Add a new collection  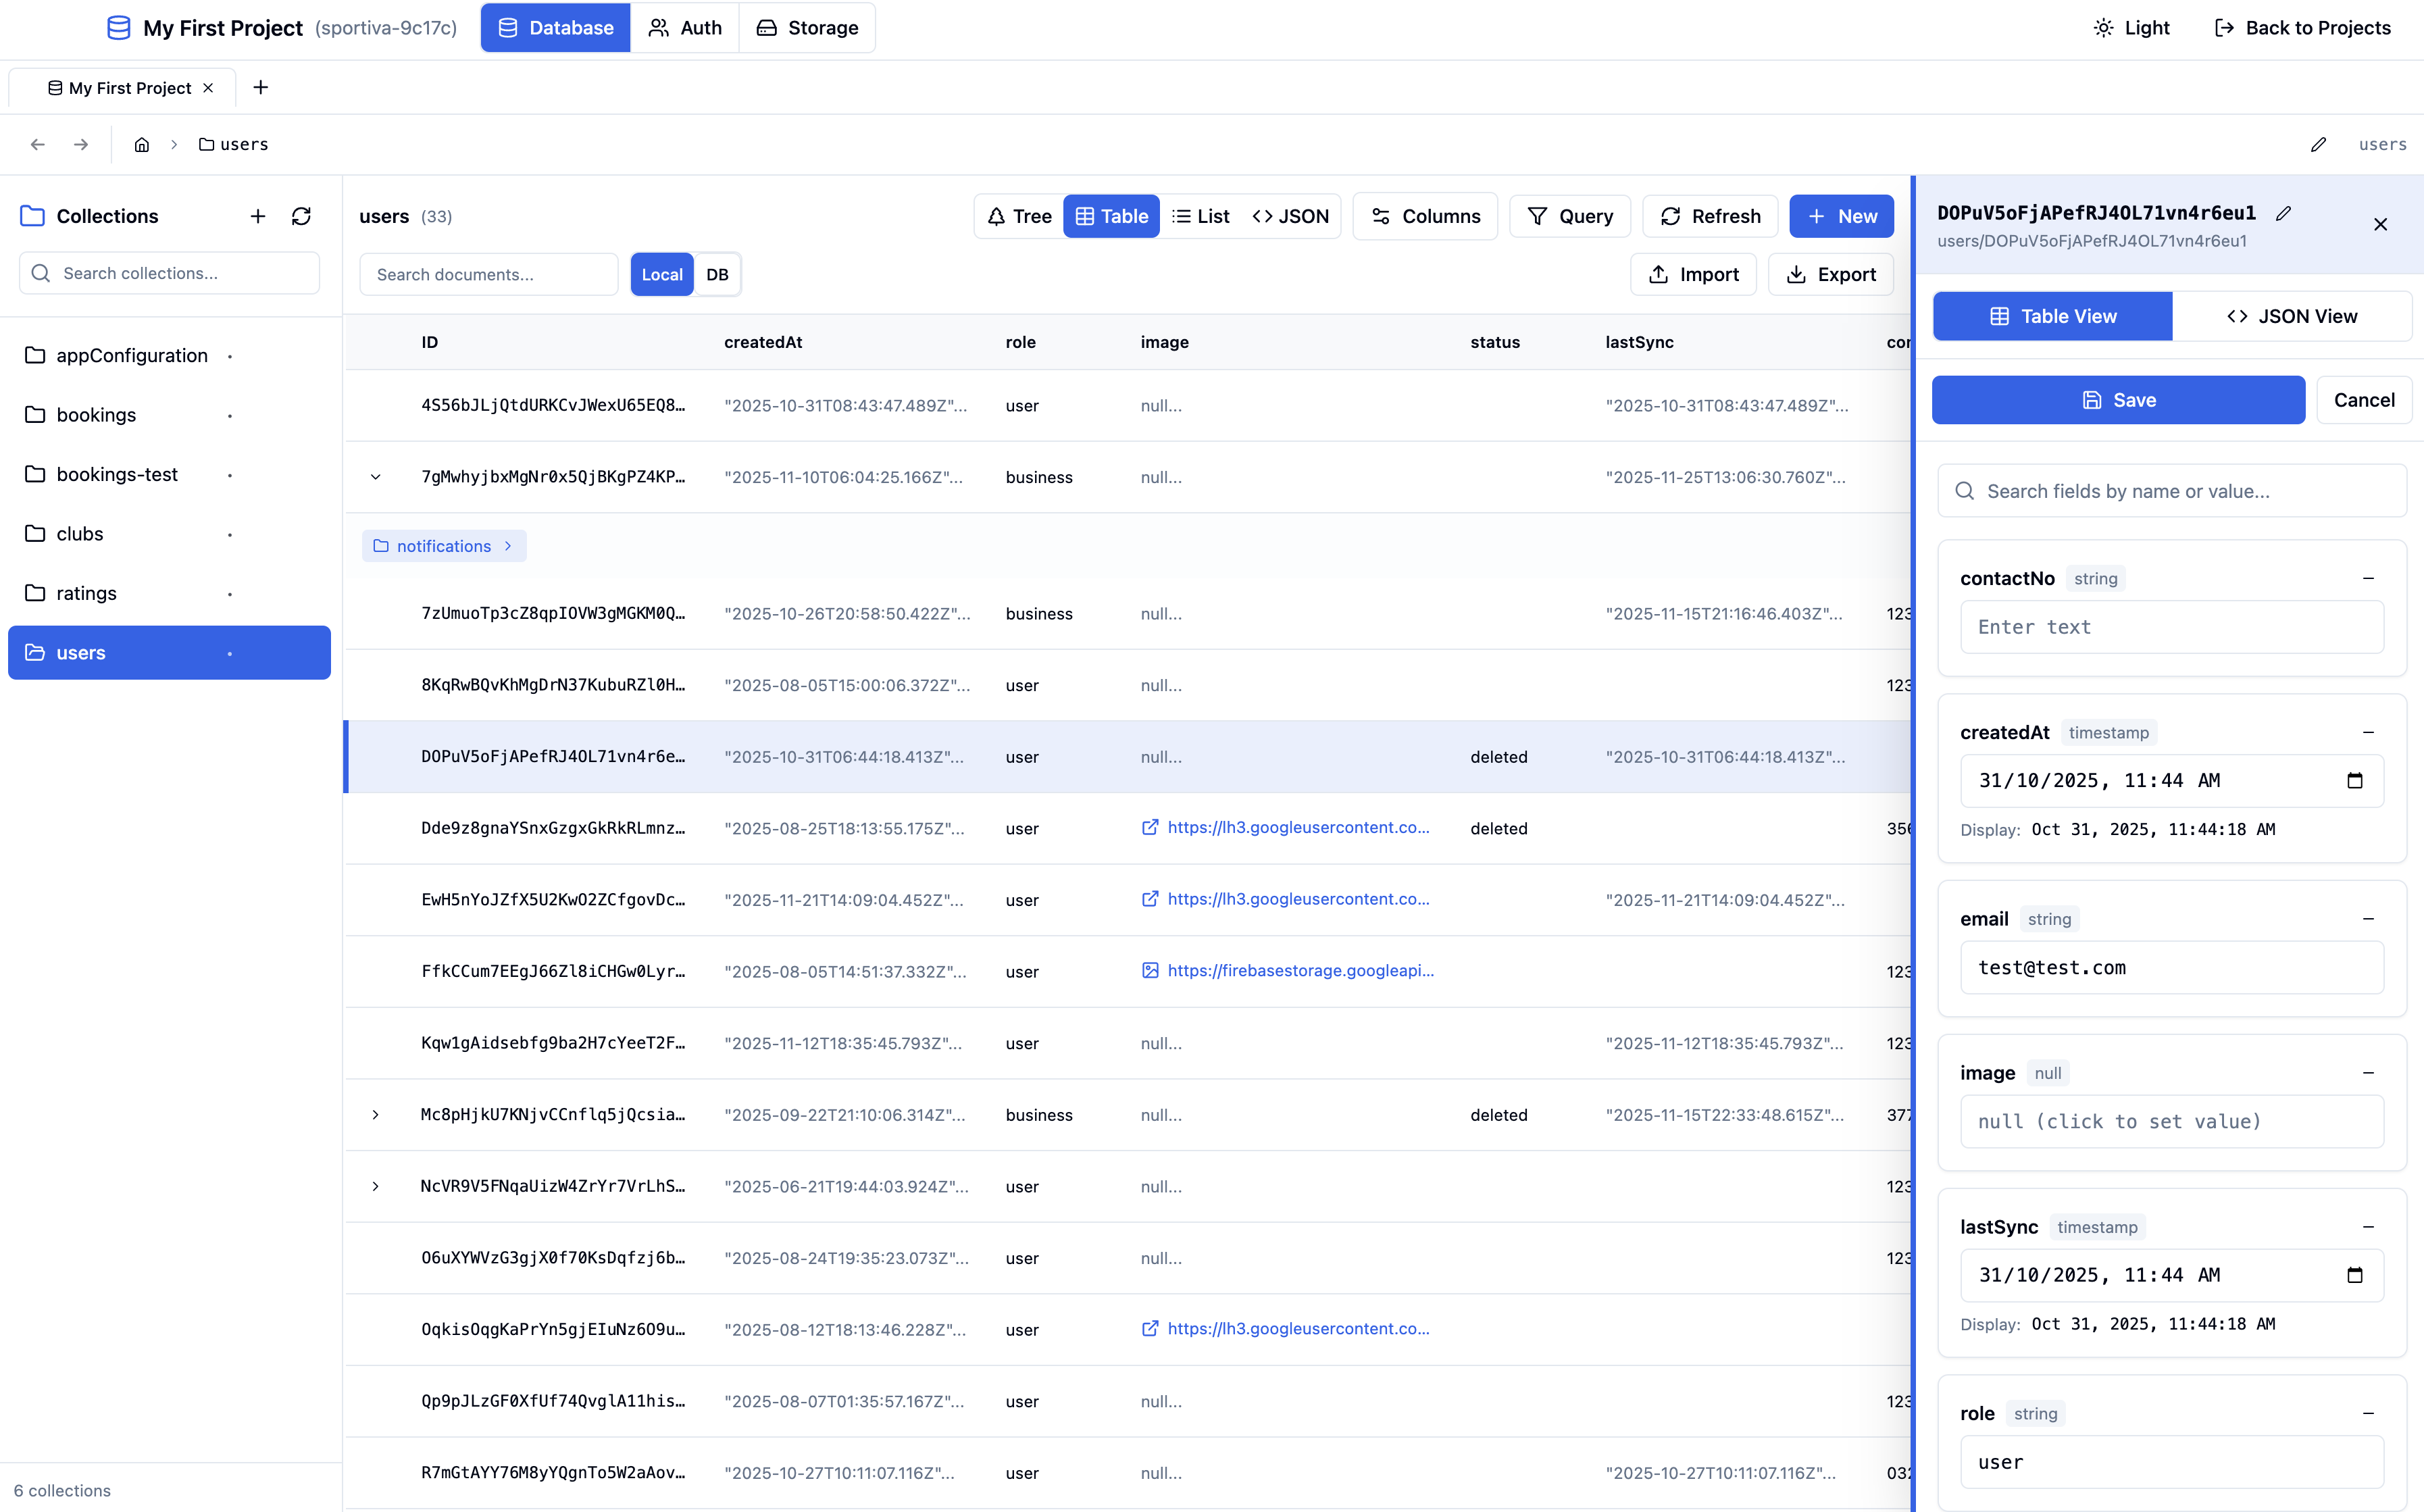tap(257, 216)
